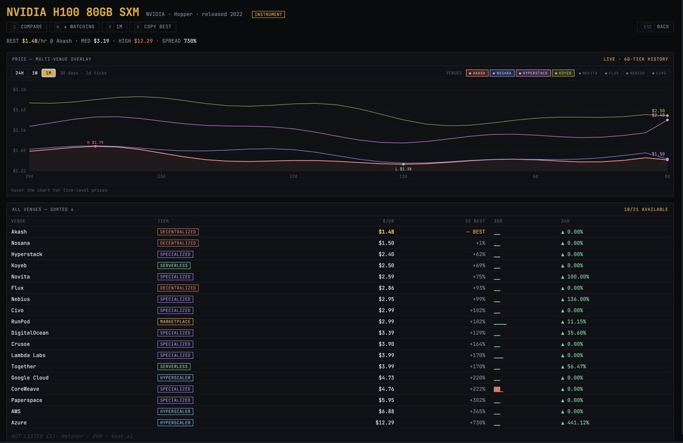Click Azure's 441.12% 24H change
Viewport: 683px width, 443px height.
575,423
